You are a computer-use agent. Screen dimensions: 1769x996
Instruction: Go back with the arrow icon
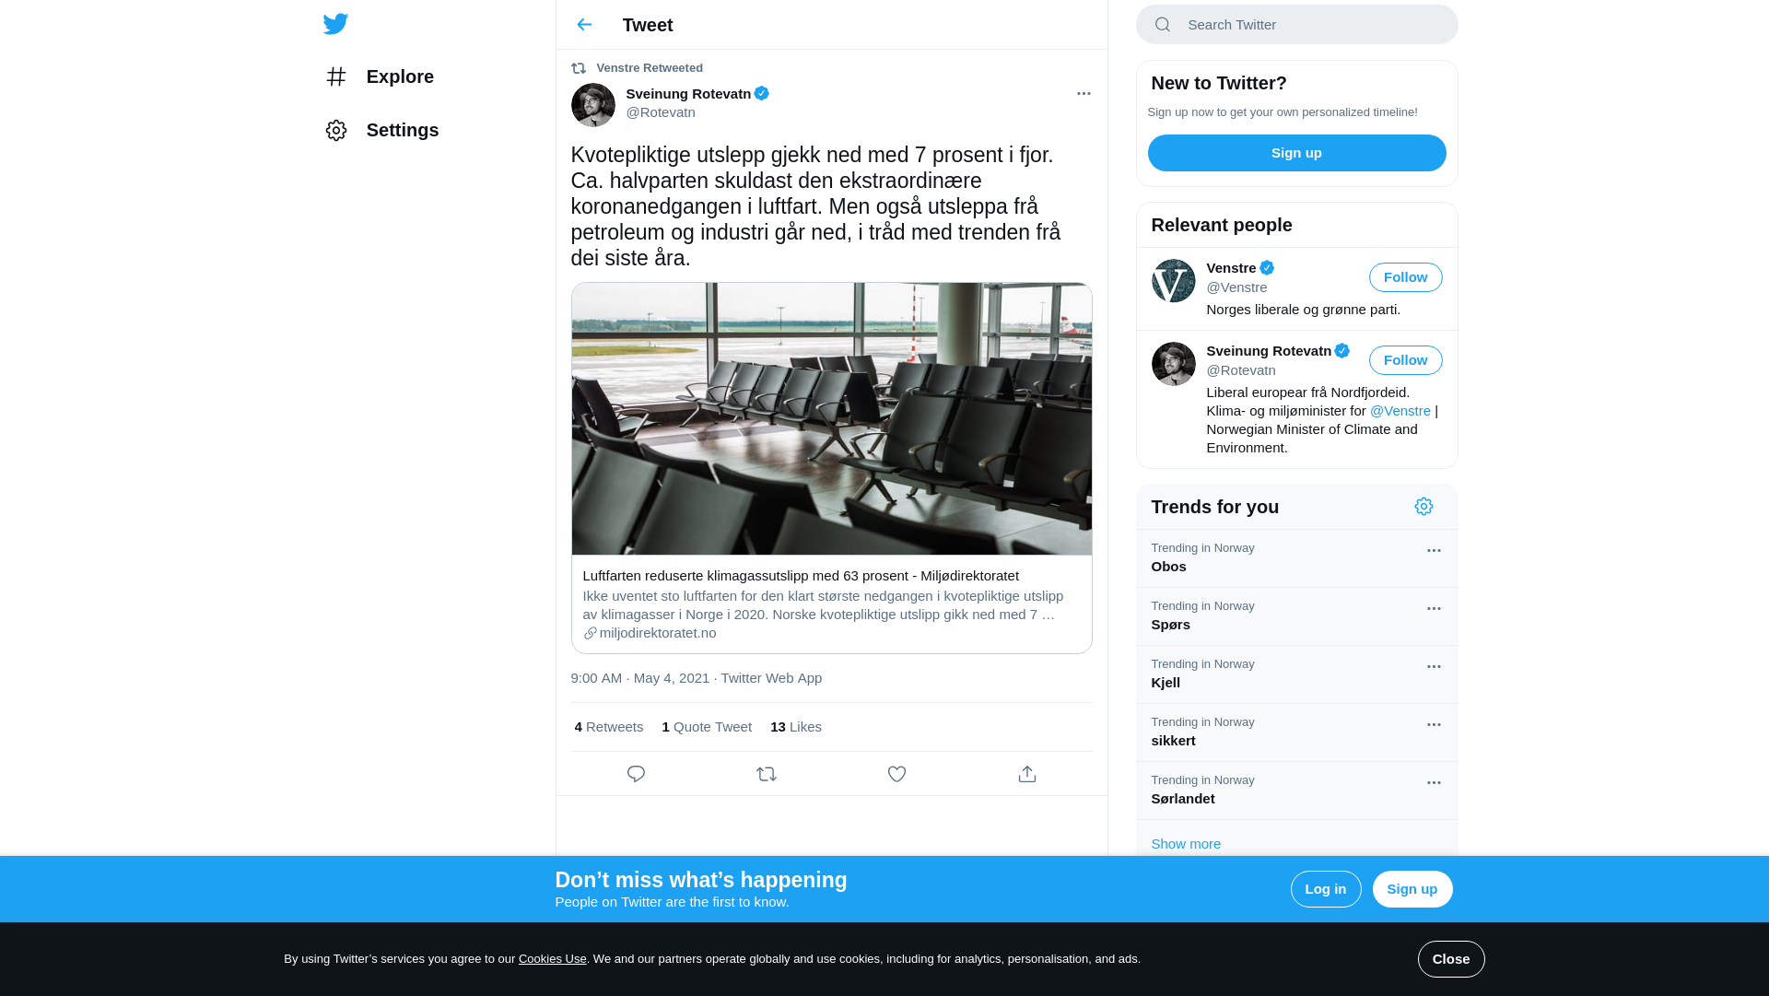(x=584, y=25)
